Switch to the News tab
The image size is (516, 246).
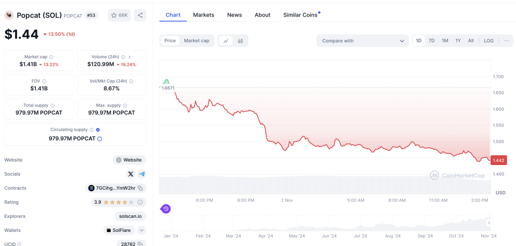pos(235,15)
